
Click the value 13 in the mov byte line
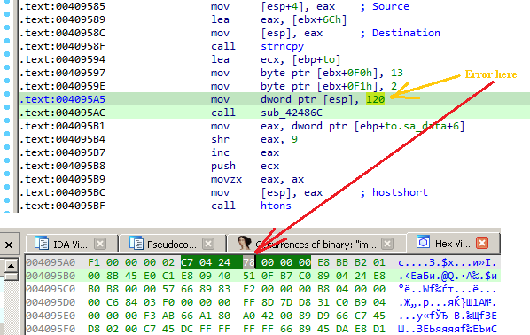coord(397,73)
